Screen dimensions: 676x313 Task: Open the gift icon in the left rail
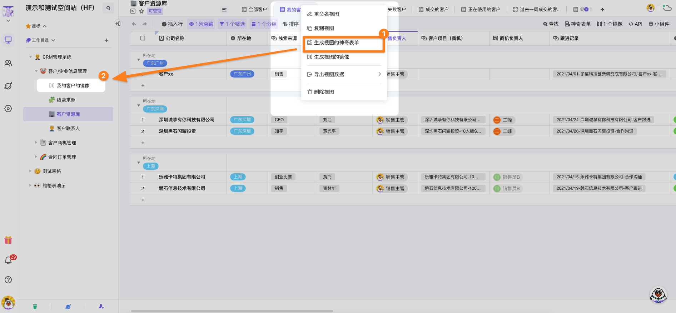8,240
